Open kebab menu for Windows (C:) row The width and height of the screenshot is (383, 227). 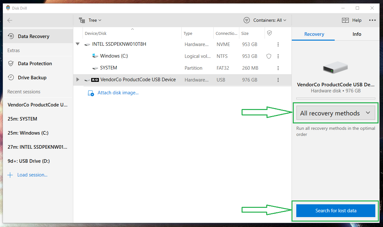pyautogui.click(x=278, y=56)
